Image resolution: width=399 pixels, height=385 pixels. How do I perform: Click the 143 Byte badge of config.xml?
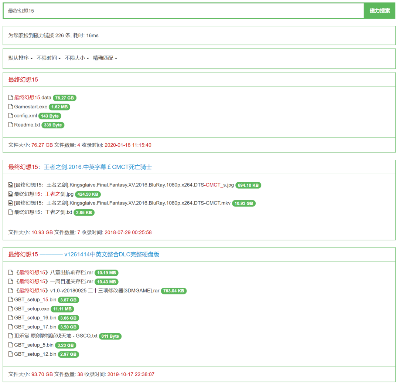(50, 116)
